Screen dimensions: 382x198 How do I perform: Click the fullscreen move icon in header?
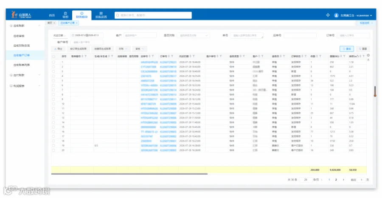(x=328, y=15)
